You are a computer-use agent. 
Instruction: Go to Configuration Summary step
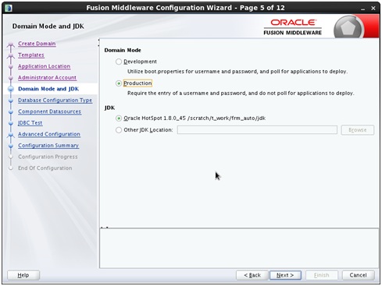[48, 146]
